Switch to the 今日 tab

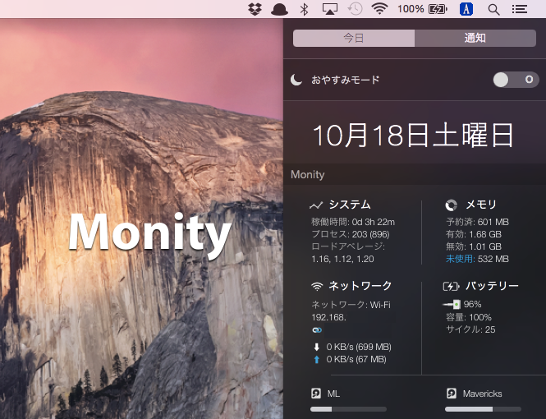[x=354, y=38]
